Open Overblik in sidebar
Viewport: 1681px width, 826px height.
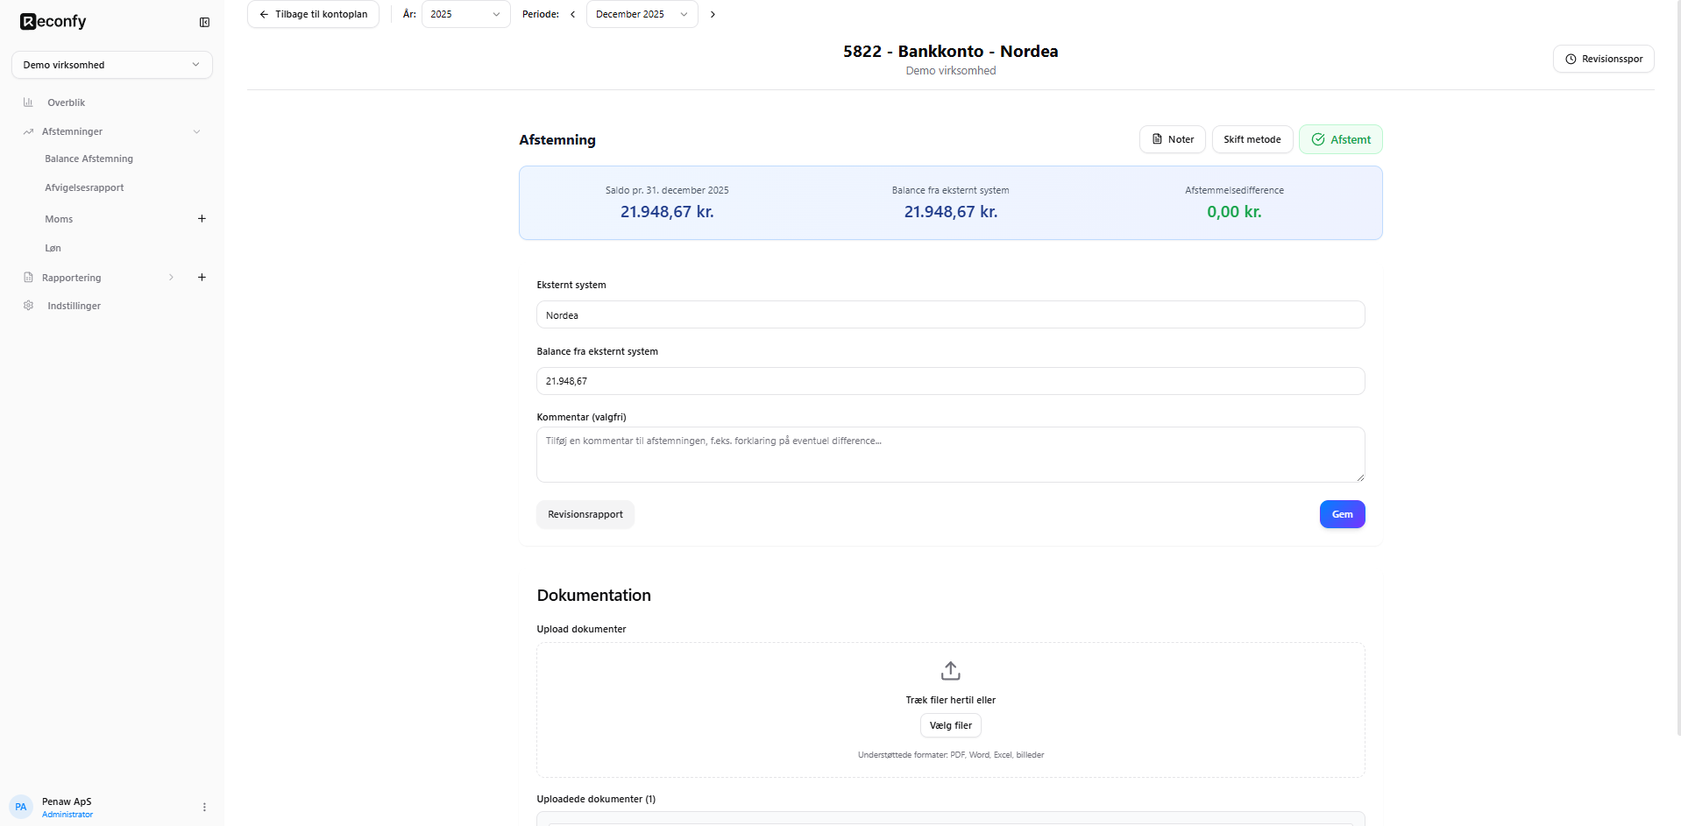[x=66, y=102]
